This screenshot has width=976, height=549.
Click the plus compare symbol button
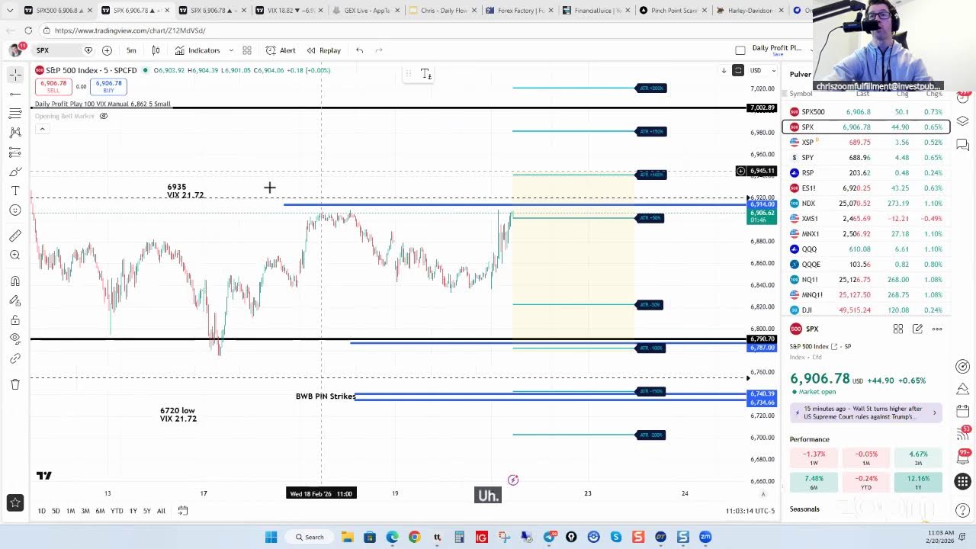click(107, 50)
